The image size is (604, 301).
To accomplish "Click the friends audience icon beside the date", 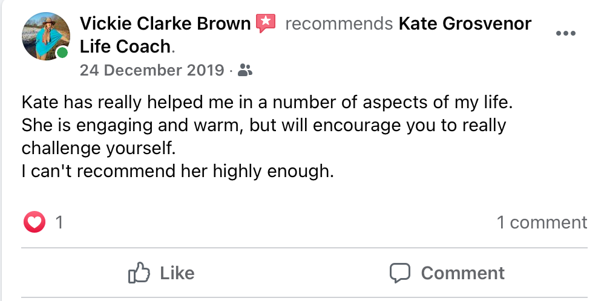I will click(245, 71).
